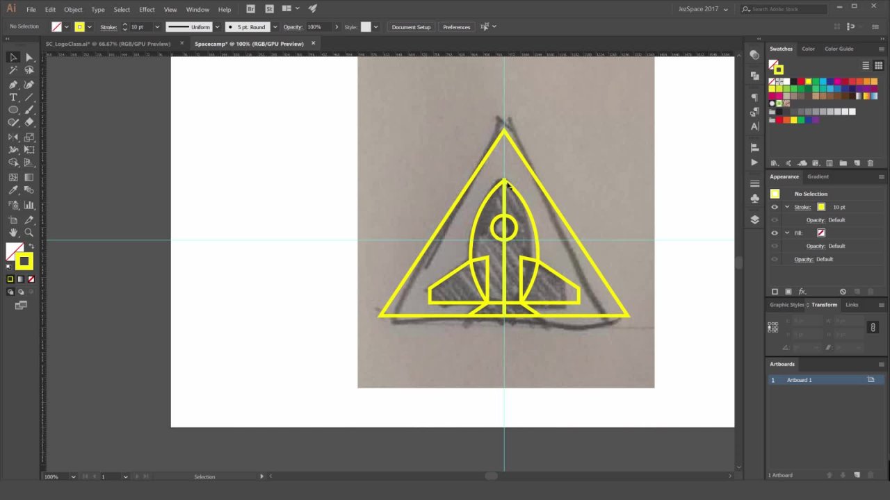This screenshot has width=890, height=500.
Task: Select the Direct Selection tool
Action: [x=29, y=58]
